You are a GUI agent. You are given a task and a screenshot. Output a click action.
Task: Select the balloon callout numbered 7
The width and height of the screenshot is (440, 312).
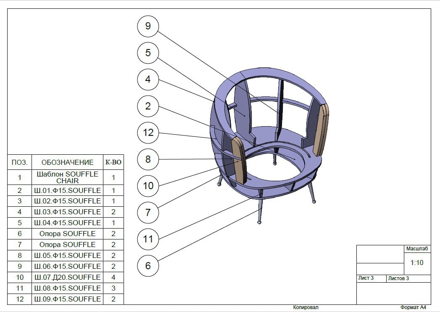click(148, 212)
